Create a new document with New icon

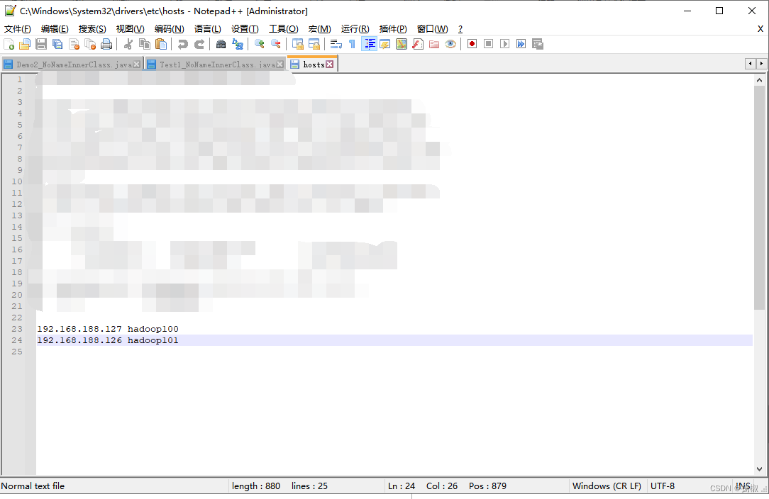pyautogui.click(x=9, y=44)
